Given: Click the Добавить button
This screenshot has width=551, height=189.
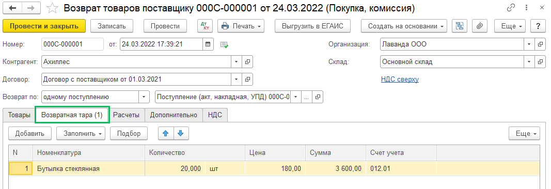Looking at the screenshot, I should pos(30,134).
